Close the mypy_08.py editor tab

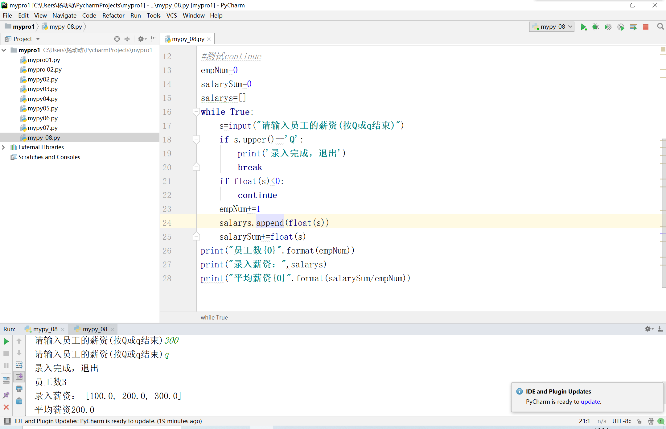(x=209, y=39)
